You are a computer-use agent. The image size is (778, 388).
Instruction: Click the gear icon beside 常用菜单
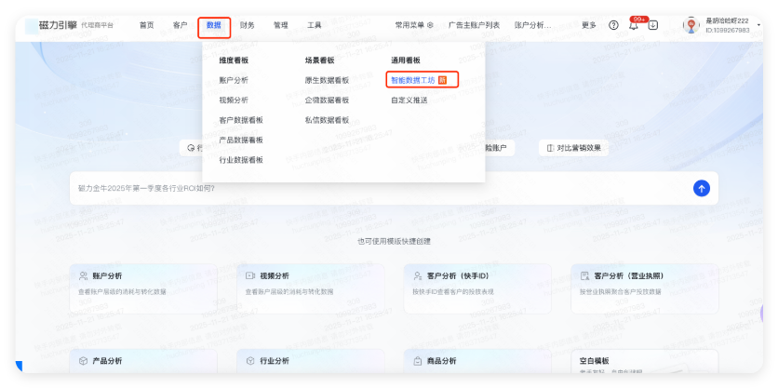(430, 25)
